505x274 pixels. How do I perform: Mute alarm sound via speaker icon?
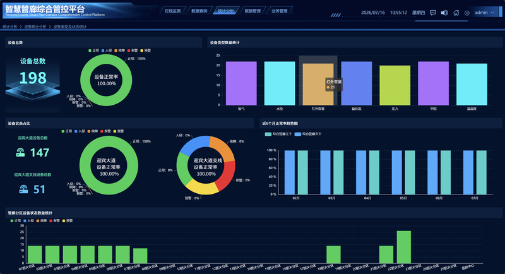tap(444, 13)
